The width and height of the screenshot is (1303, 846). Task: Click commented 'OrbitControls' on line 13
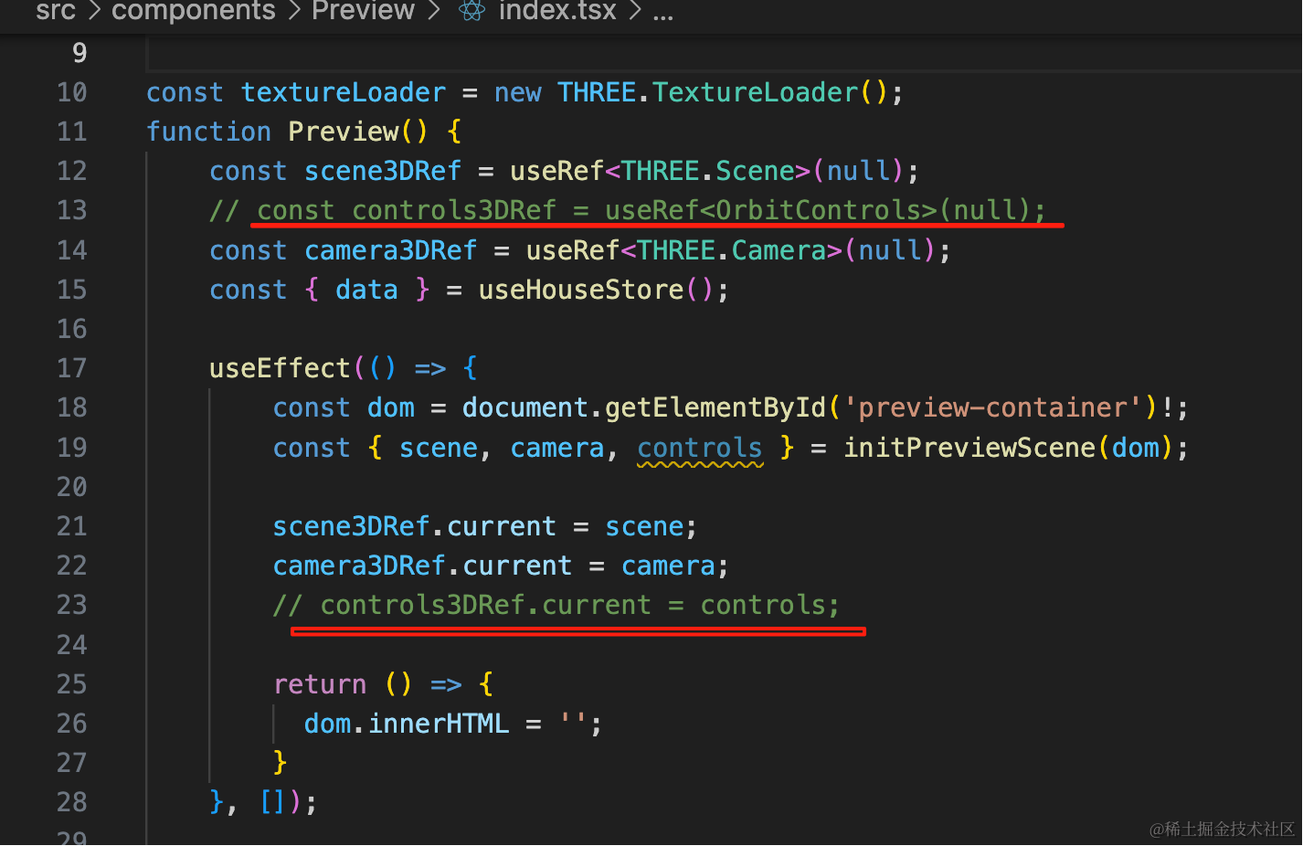(819, 210)
